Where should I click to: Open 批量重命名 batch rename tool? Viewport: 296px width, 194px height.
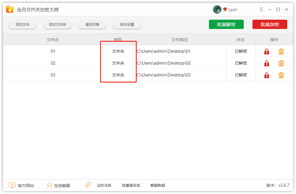pyautogui.click(x=131, y=185)
